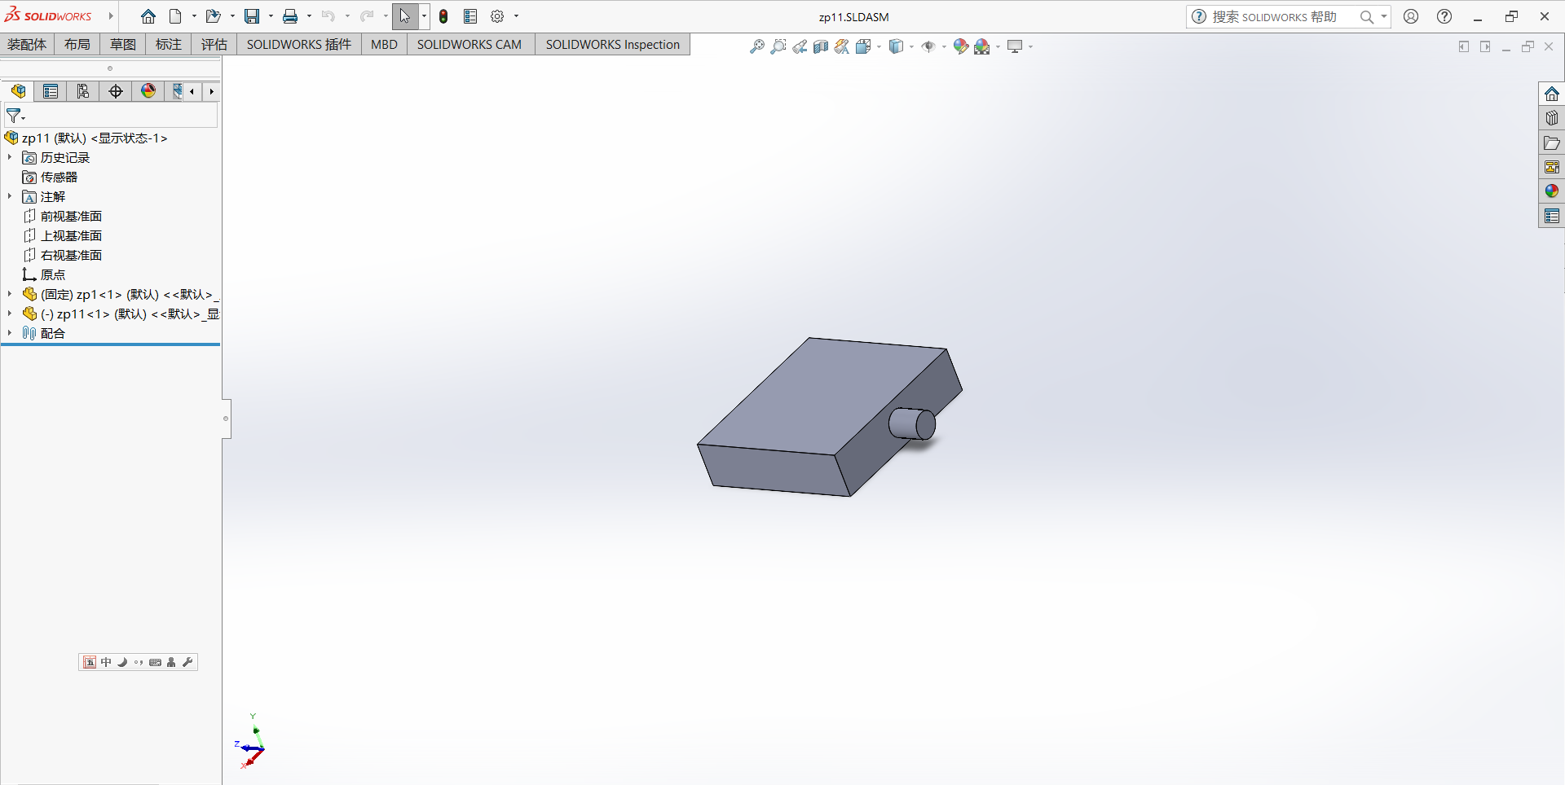Image resolution: width=1565 pixels, height=785 pixels.
Task: Open the PropertyManager tab icon
Action: pos(51,91)
